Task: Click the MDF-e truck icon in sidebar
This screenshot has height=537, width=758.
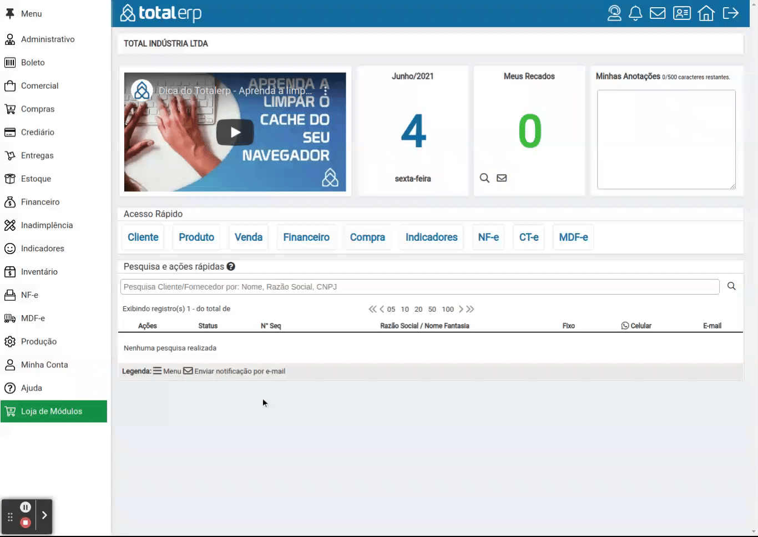Action: pos(10,318)
